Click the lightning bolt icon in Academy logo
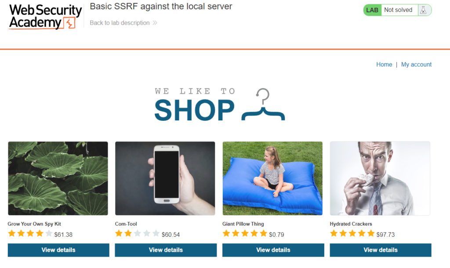Screen dimensions: 450x268 tap(70, 23)
